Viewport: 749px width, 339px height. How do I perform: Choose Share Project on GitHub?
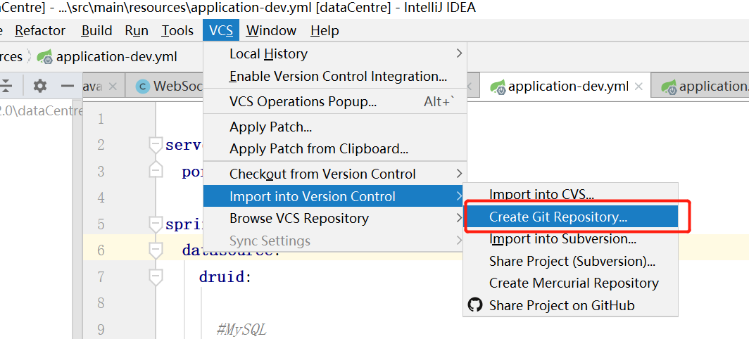571,305
